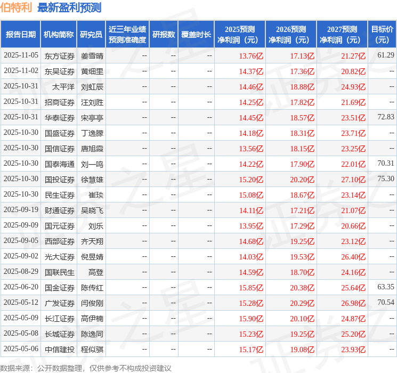Select the 研究员 column header
397x373 pixels.
coord(91,35)
